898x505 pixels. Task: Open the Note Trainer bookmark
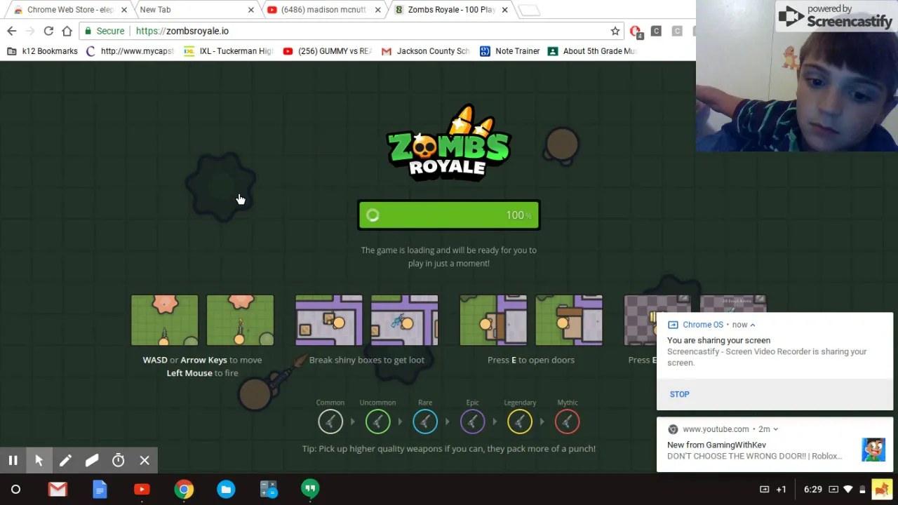click(510, 51)
